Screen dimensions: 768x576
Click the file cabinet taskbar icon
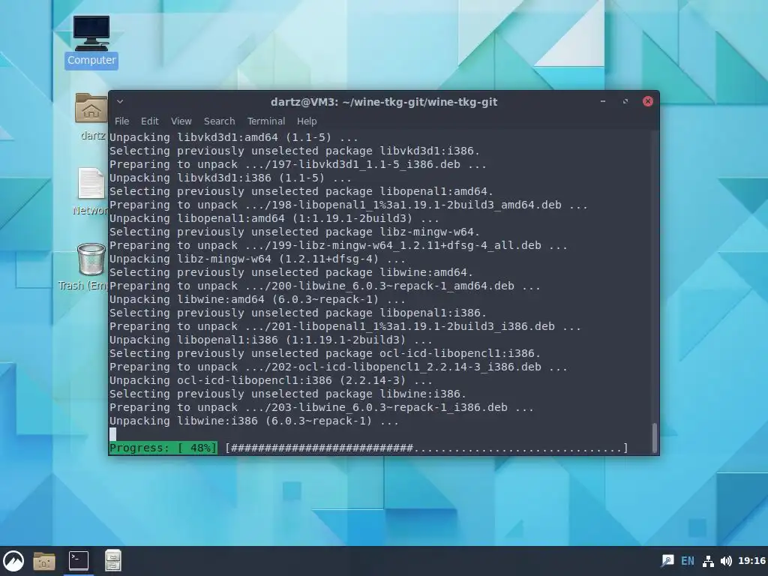pos(113,561)
